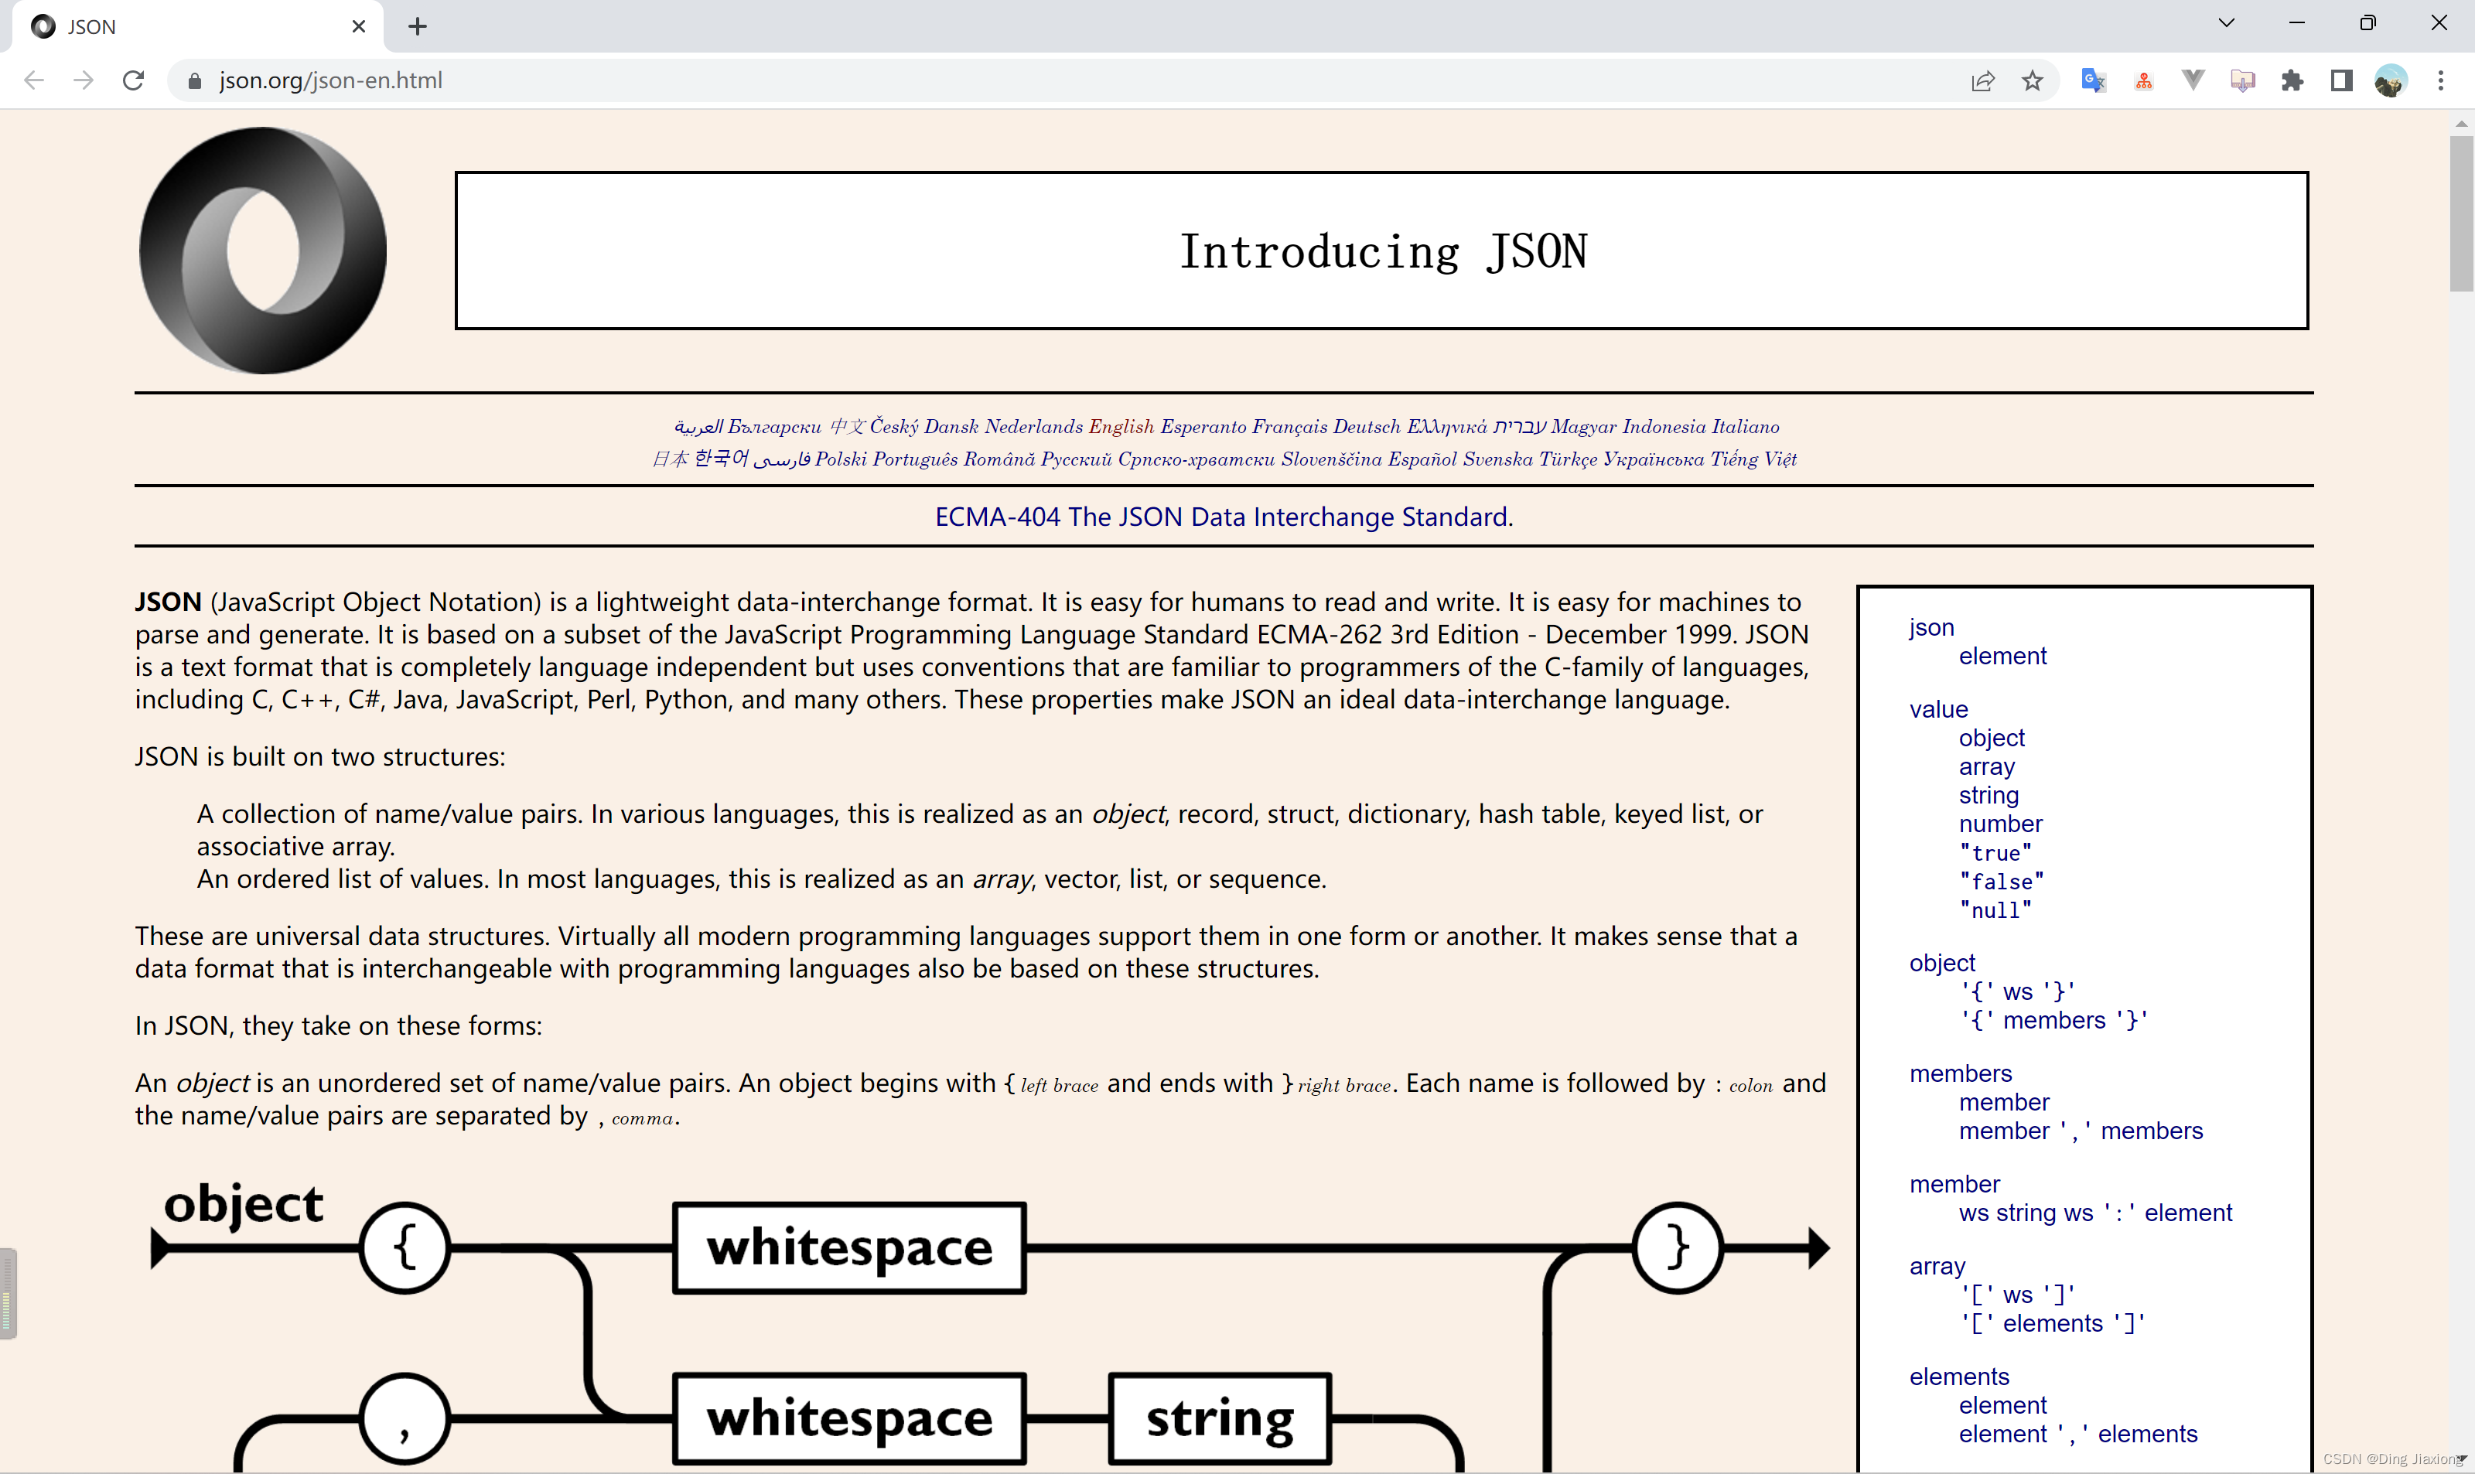The image size is (2475, 1474).
Task: Switch language to Português
Action: coord(915,459)
